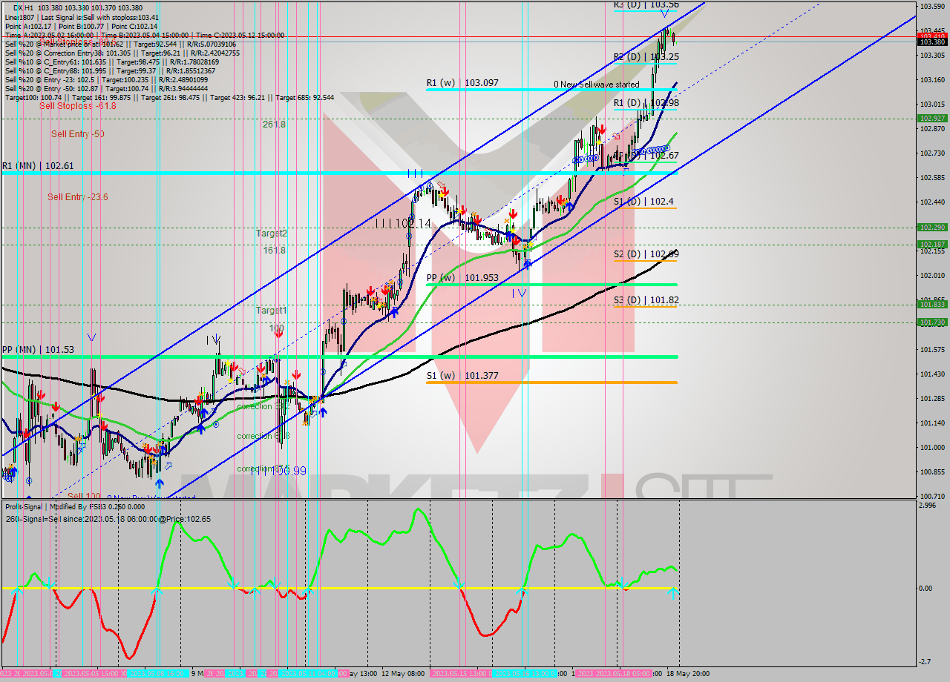
Task: Click the 100.710 price scale value
Action: pos(932,496)
